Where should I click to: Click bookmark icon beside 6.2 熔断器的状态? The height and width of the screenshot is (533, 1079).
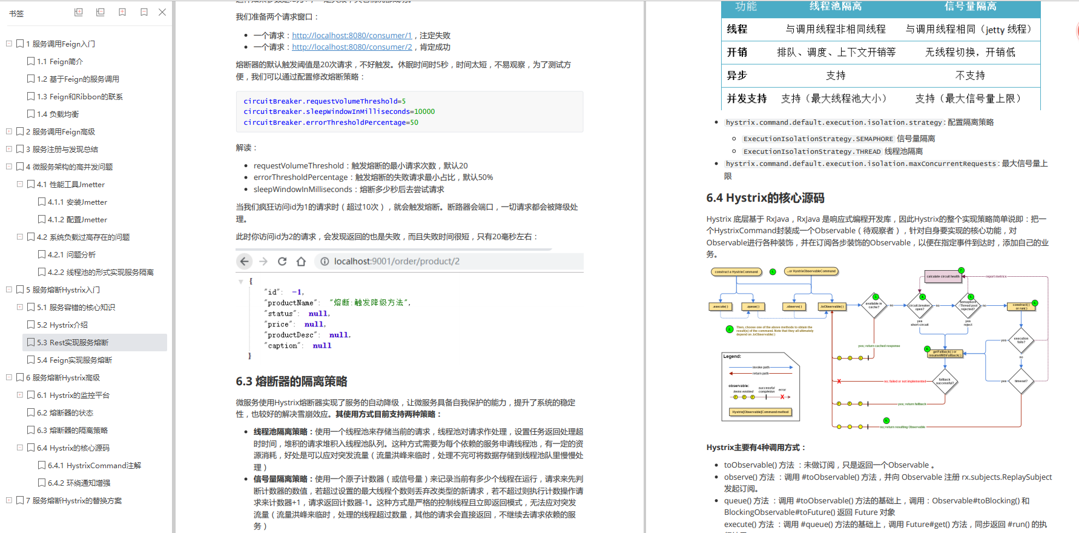click(31, 412)
